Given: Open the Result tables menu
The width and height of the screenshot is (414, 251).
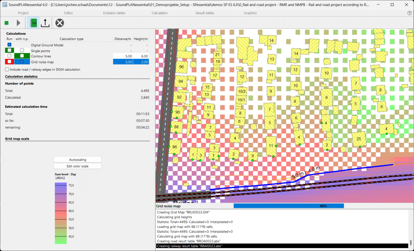Looking at the screenshot, I should pyautogui.click(x=205, y=13).
